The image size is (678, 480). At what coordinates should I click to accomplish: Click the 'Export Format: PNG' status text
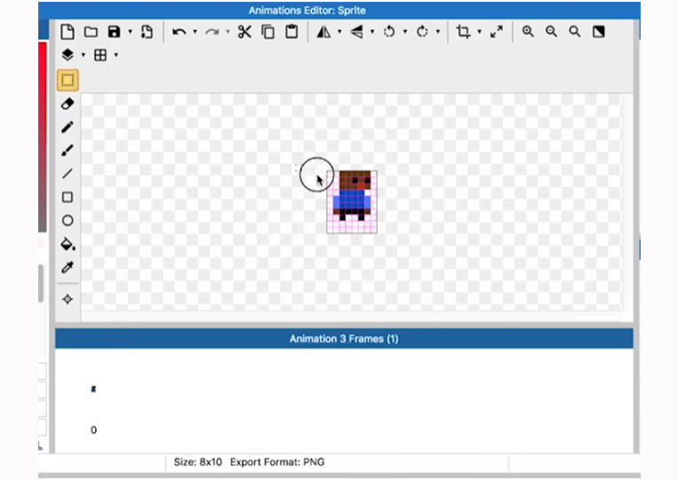click(277, 462)
